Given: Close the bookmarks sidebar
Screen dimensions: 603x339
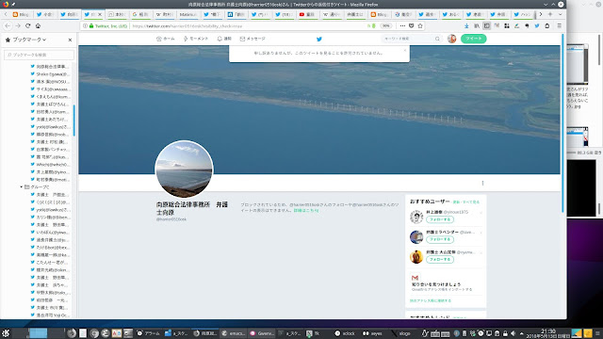Looking at the screenshot, I should [x=70, y=40].
